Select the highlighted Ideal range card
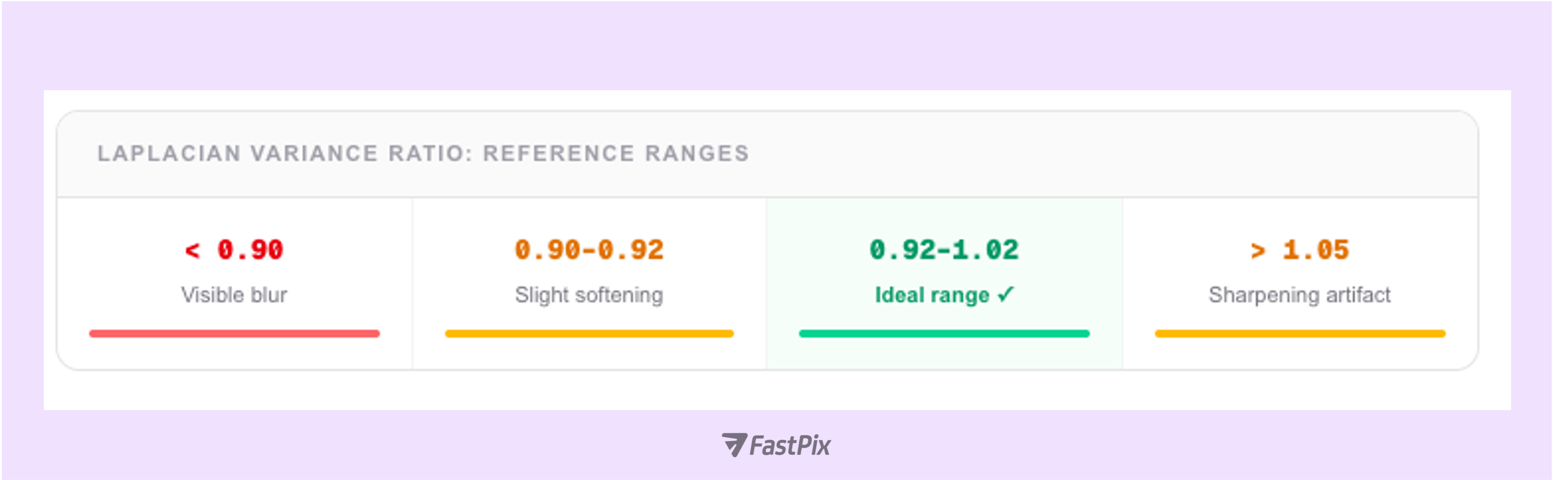Viewport: 1553px width, 480px height. pyautogui.click(x=944, y=283)
